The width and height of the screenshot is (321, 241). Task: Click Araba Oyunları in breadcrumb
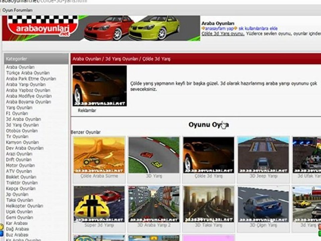coord(87,59)
